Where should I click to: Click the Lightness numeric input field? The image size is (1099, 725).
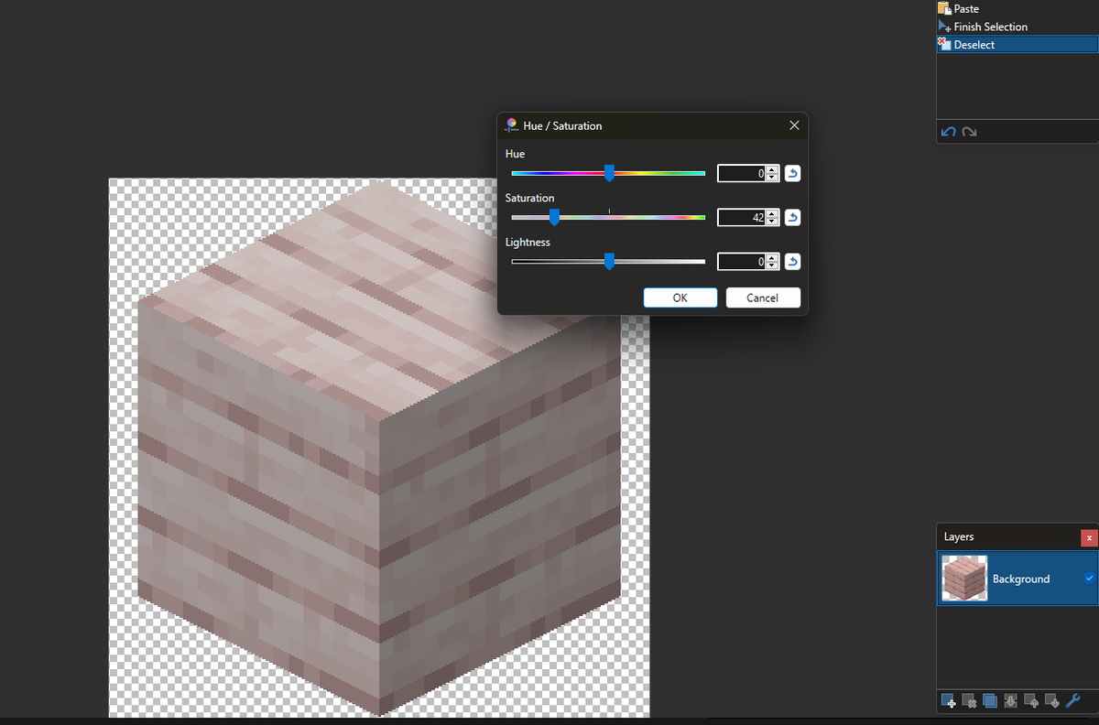coord(742,262)
